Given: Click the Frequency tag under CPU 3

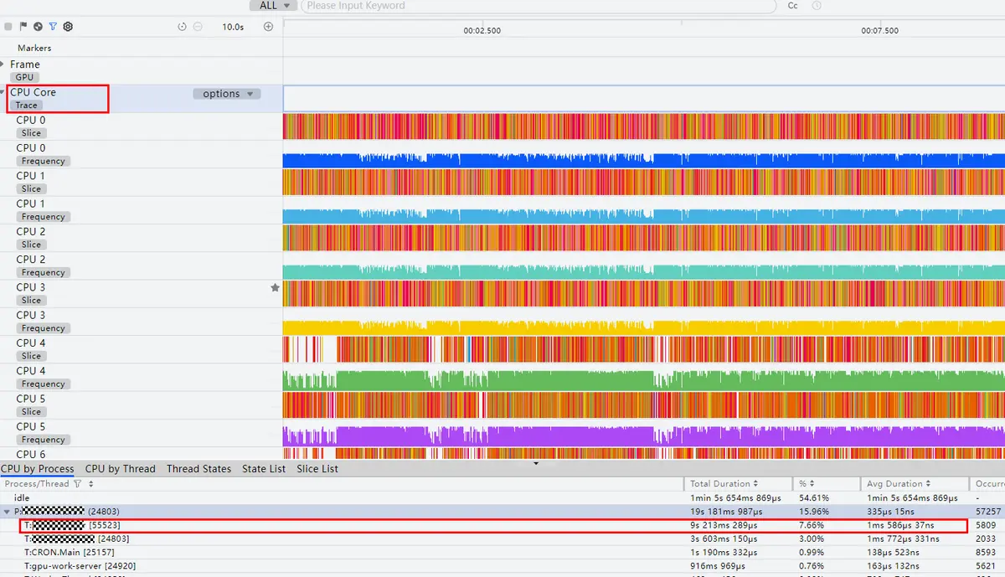Looking at the screenshot, I should [x=44, y=328].
